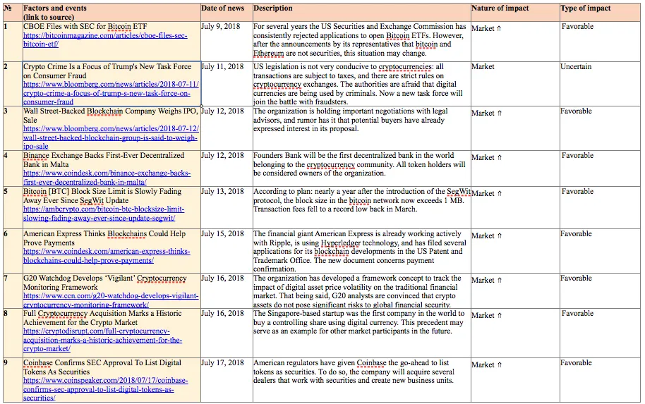
Task: Open the CoinDesk Binance decentralized bank Malta link
Action: (x=107, y=178)
